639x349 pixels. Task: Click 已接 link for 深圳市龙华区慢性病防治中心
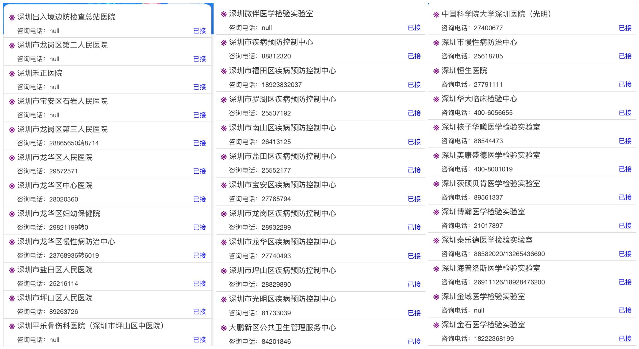coord(200,255)
